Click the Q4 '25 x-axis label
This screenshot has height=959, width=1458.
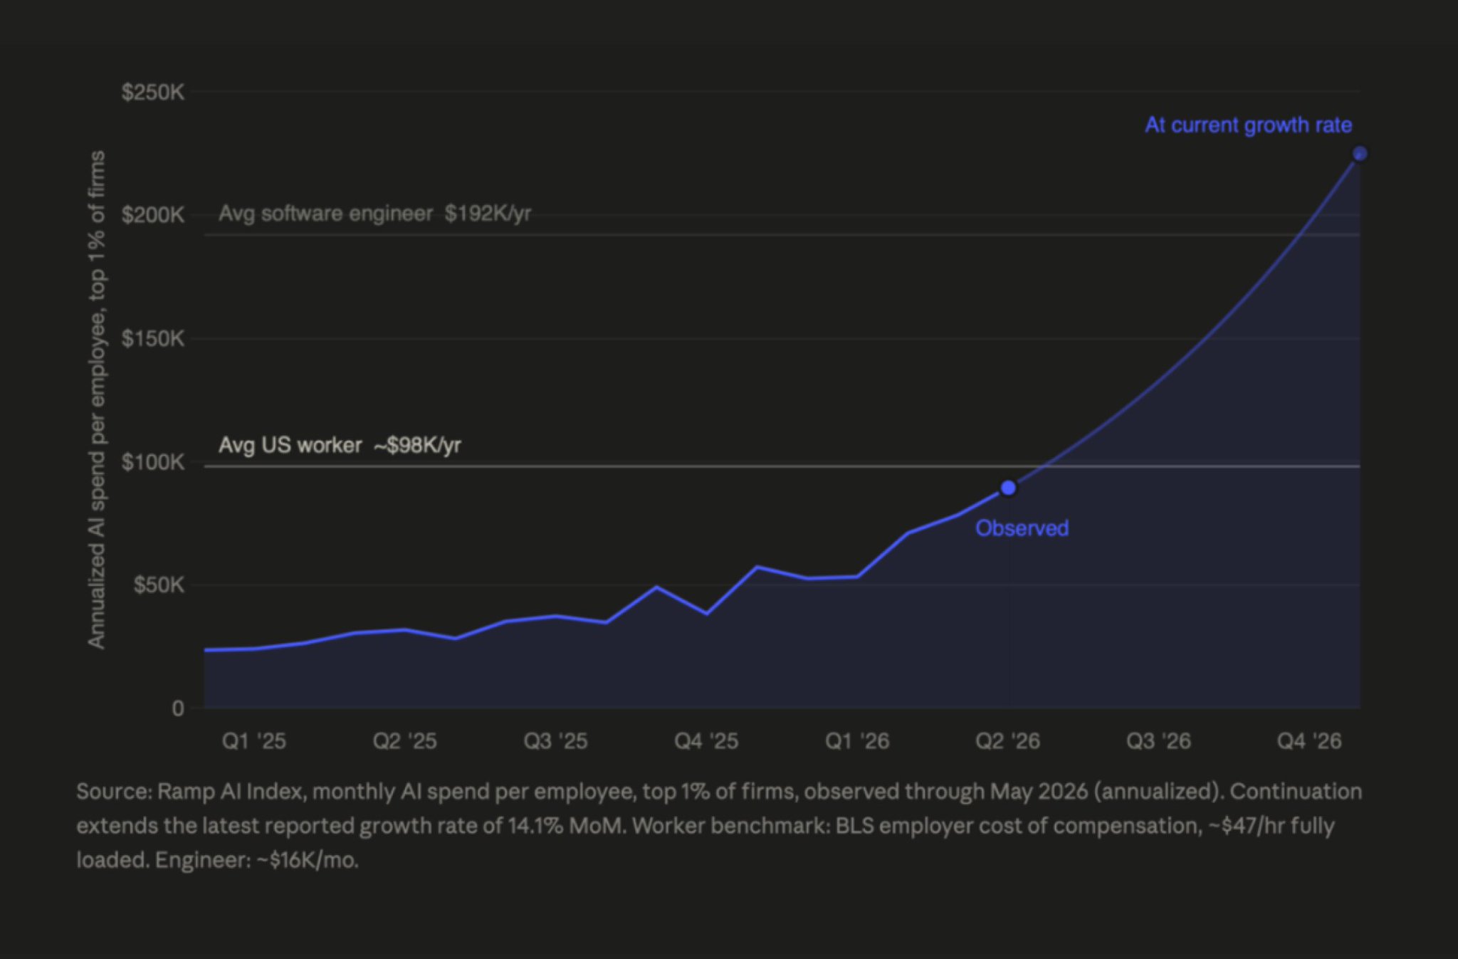click(706, 741)
